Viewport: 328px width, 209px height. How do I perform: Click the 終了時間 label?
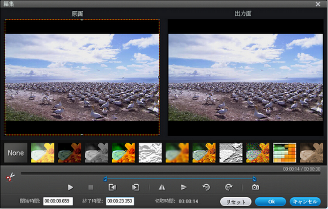coord(92,201)
